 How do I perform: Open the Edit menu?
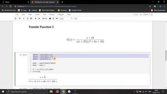[23, 15]
